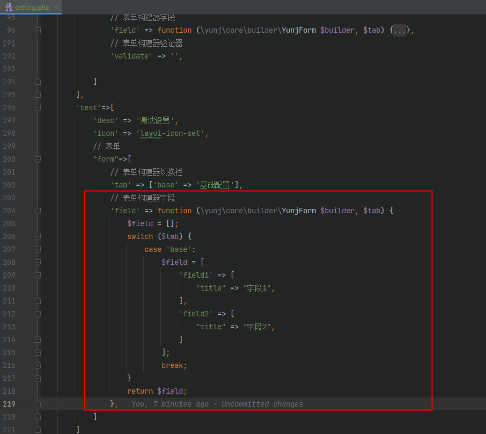Click YunjForm class name on line 204
Image resolution: width=486 pixels, height=434 pixels.
coord(299,211)
